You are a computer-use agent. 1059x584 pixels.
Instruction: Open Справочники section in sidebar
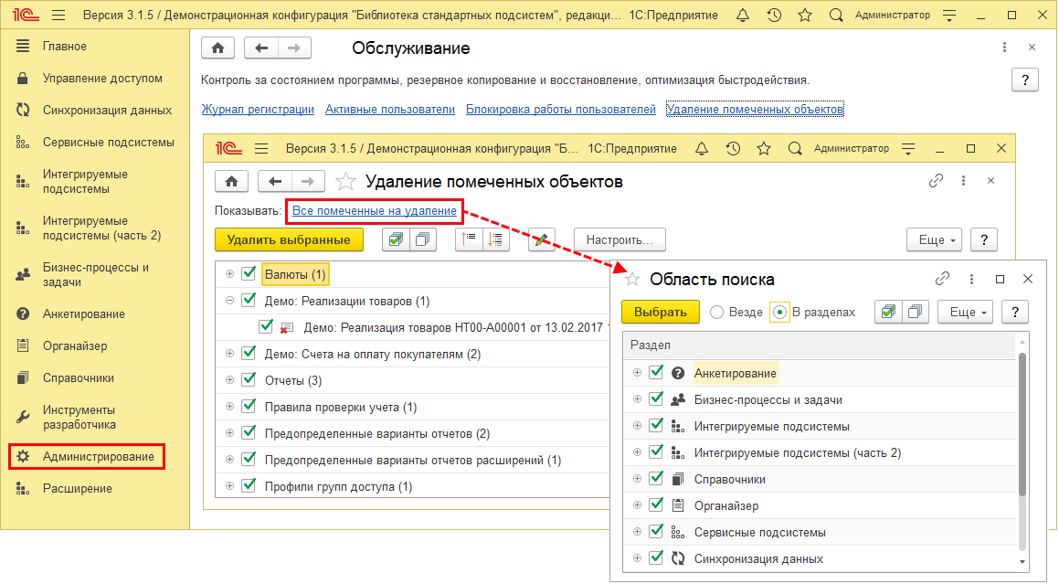(x=79, y=377)
